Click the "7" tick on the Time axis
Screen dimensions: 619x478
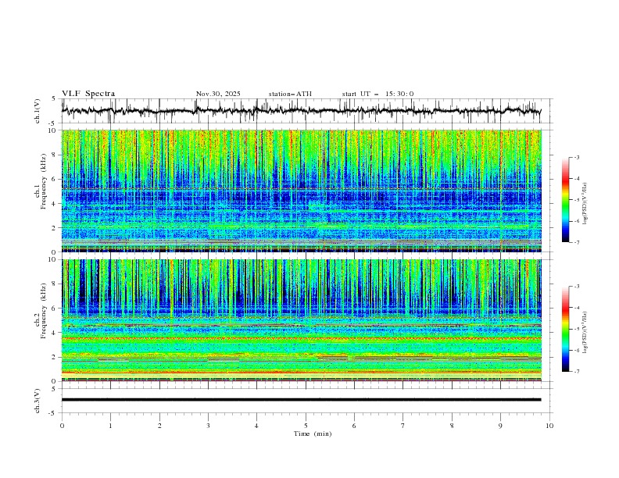pos(403,426)
